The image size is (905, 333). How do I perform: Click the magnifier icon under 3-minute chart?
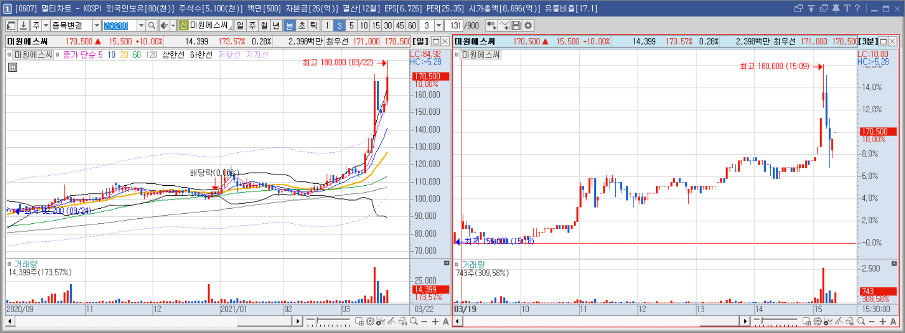coord(861,321)
